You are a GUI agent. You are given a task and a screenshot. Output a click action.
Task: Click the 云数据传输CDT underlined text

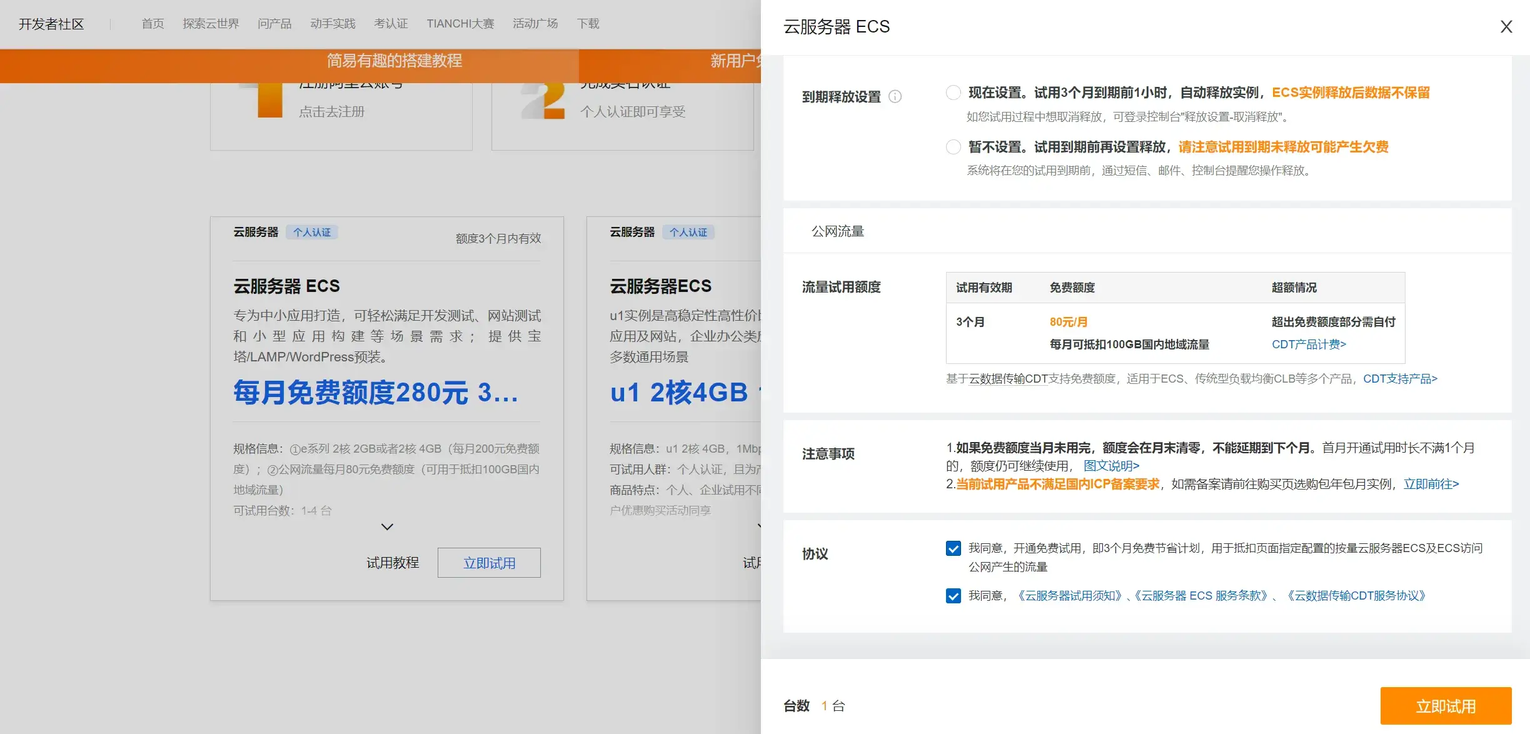pyautogui.click(x=1008, y=379)
